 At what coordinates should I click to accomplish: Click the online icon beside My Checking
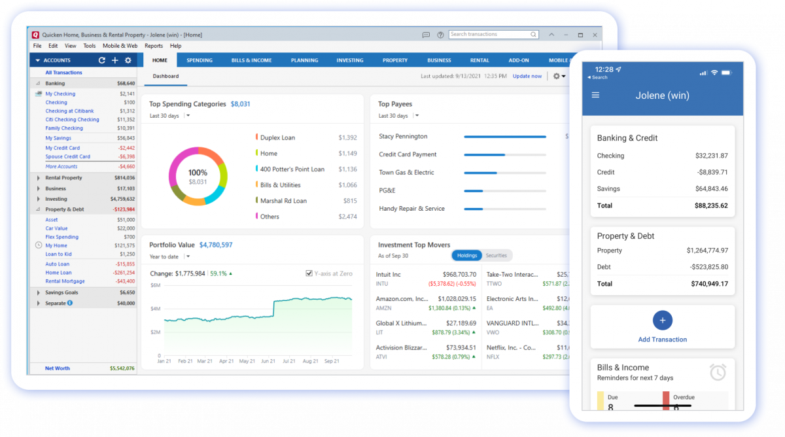38,94
